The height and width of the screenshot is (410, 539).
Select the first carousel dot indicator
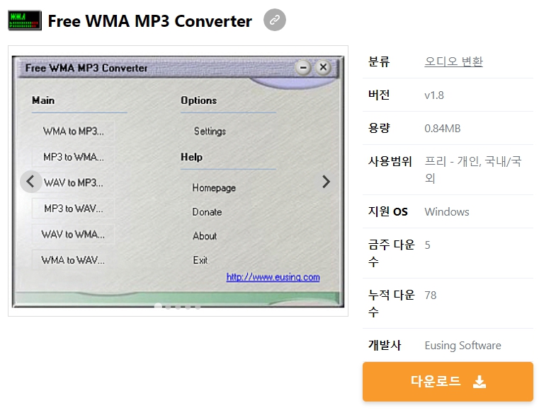158,306
